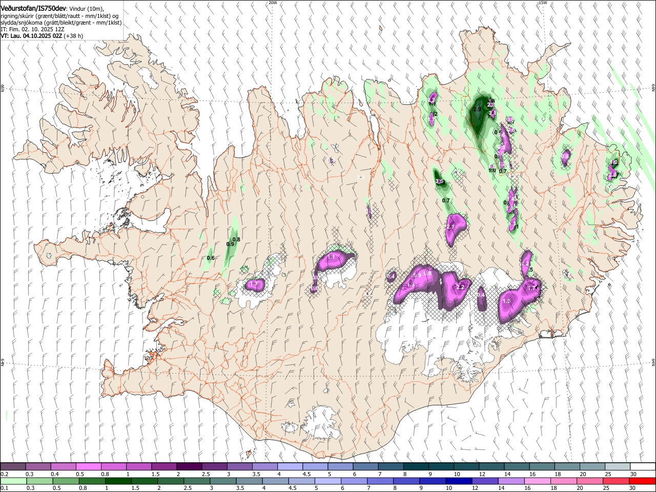
Task: Click the 'slydda/snjókoma' legend description line
Action: pos(61,23)
